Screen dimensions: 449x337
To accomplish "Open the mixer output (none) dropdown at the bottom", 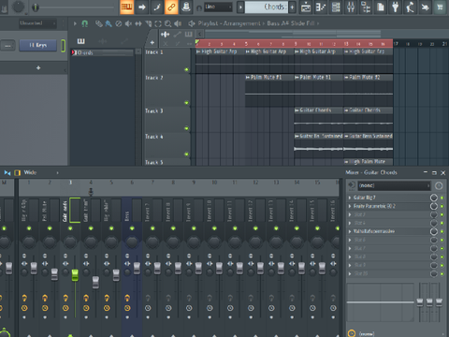I will click(x=402, y=333).
